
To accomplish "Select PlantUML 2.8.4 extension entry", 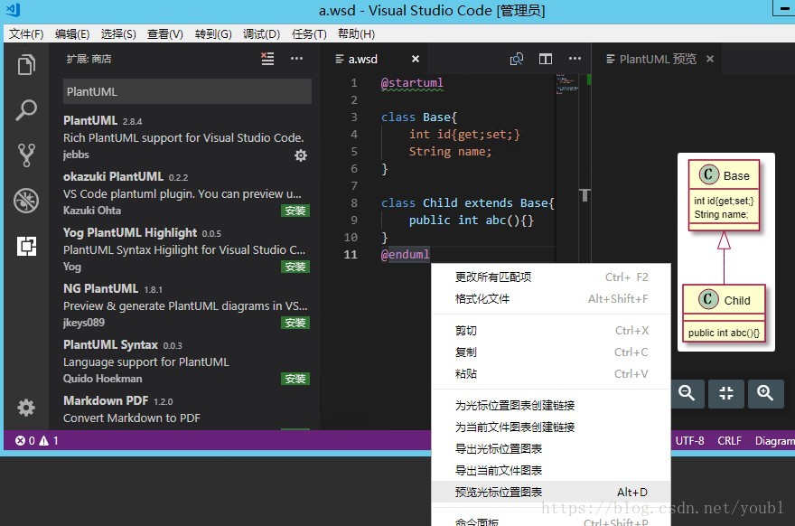I will coord(186,137).
